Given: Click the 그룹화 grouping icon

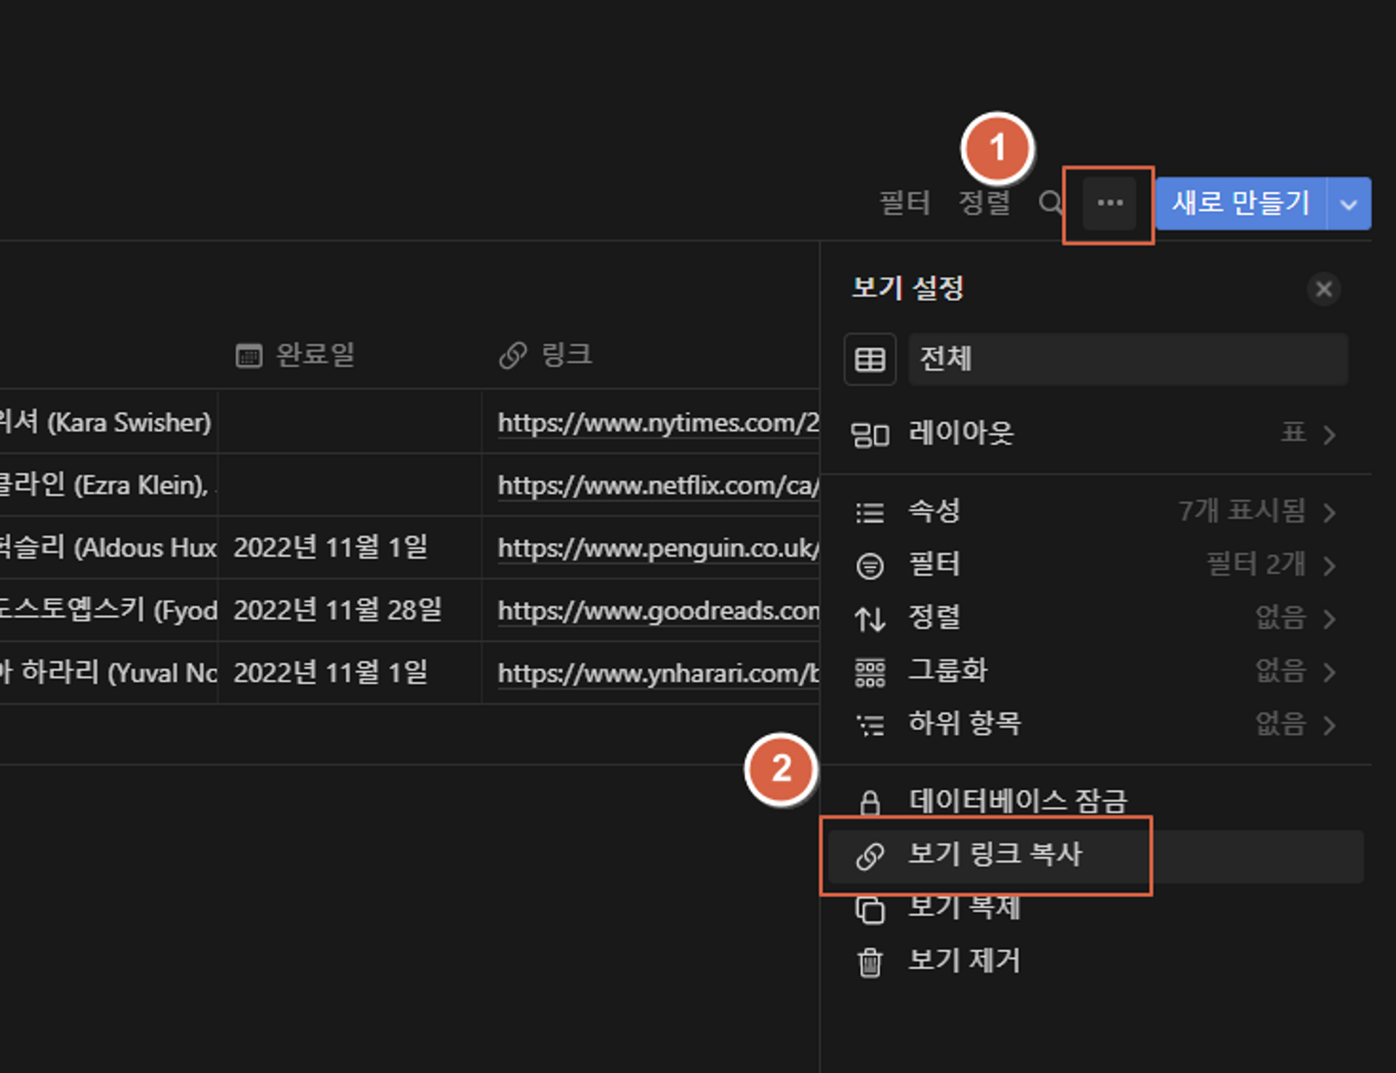Looking at the screenshot, I should click(870, 672).
